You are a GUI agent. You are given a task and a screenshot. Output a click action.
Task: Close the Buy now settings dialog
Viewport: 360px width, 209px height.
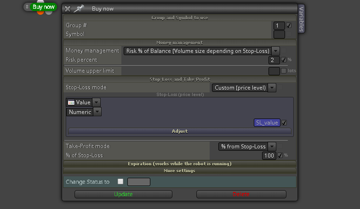pyautogui.click(x=68, y=9)
